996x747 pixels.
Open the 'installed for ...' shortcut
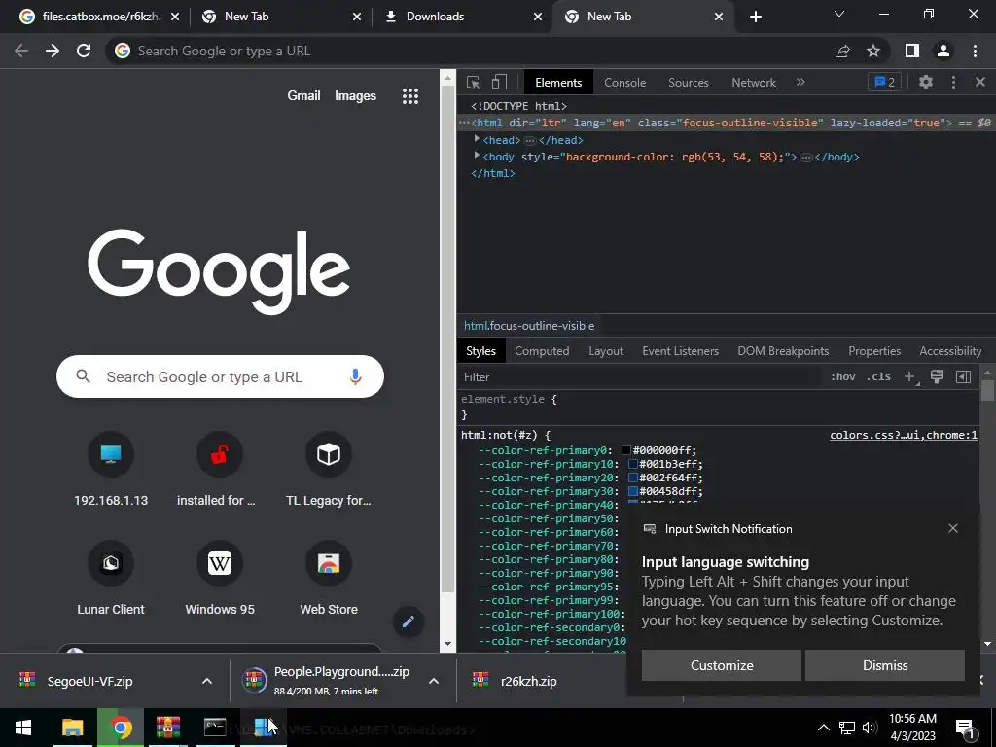pos(220,469)
